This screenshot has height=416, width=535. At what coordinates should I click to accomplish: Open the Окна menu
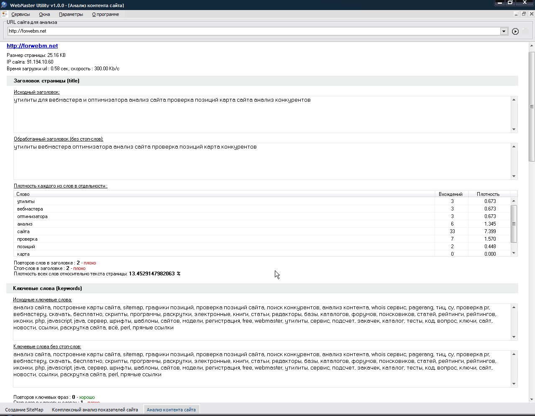[44, 14]
